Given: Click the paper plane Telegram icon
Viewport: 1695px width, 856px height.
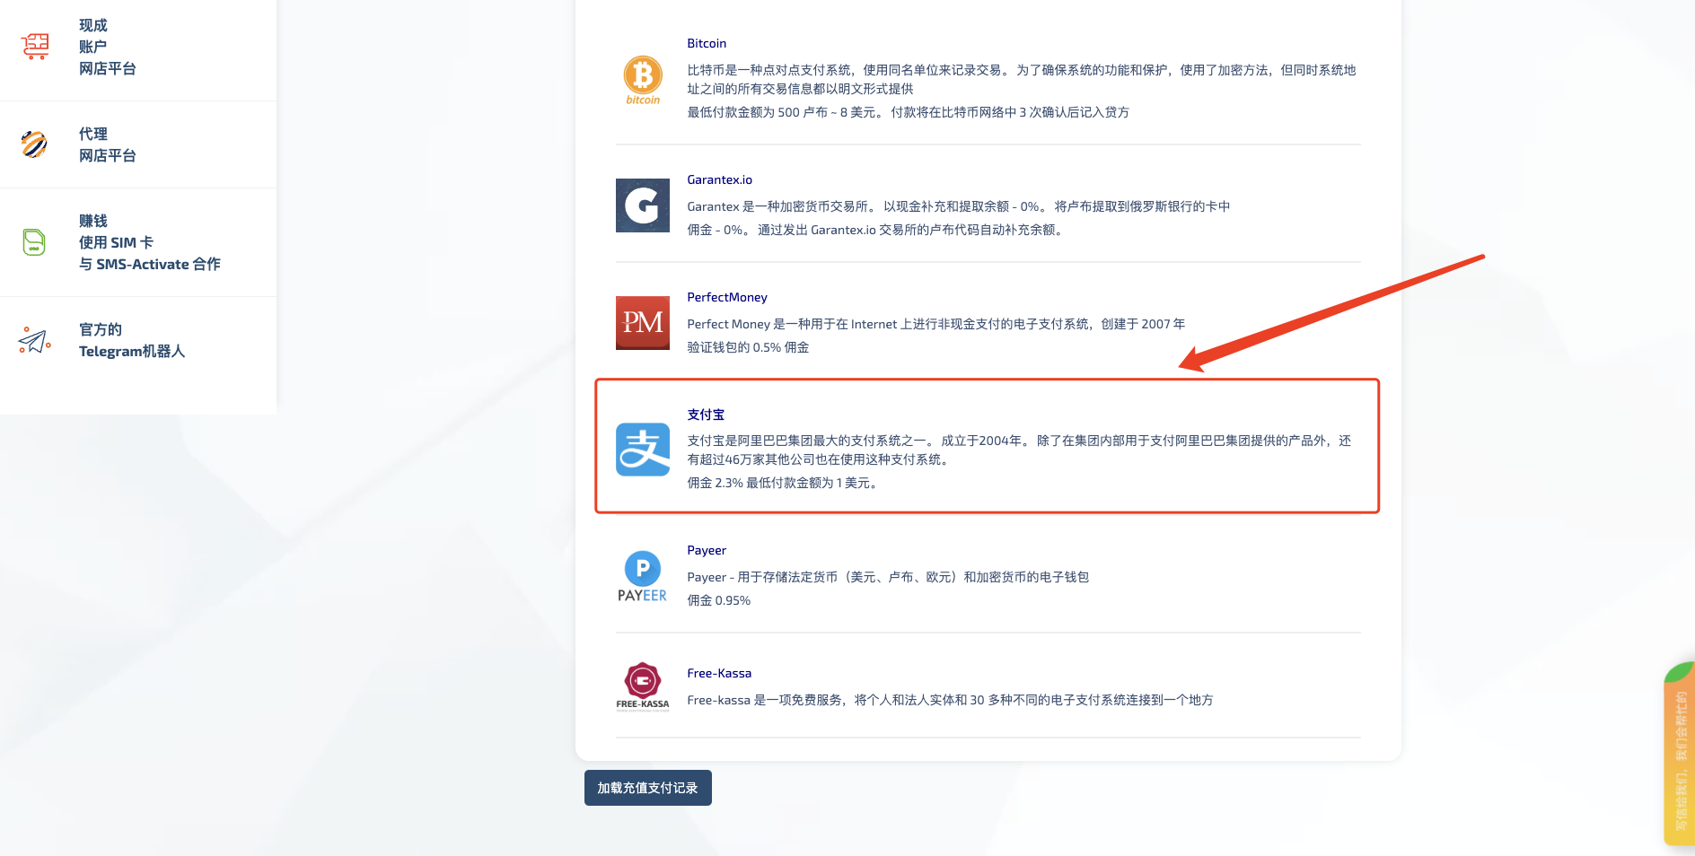Looking at the screenshot, I should click(35, 341).
